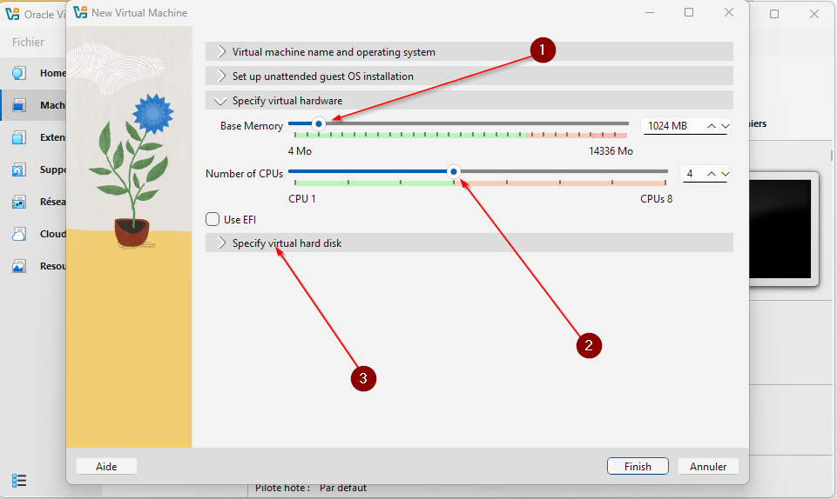Click the Home icon in the sidebar
The height and width of the screenshot is (499, 837).
[18, 73]
